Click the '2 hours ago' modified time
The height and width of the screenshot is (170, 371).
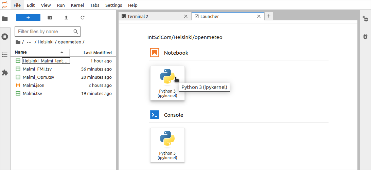click(100, 85)
